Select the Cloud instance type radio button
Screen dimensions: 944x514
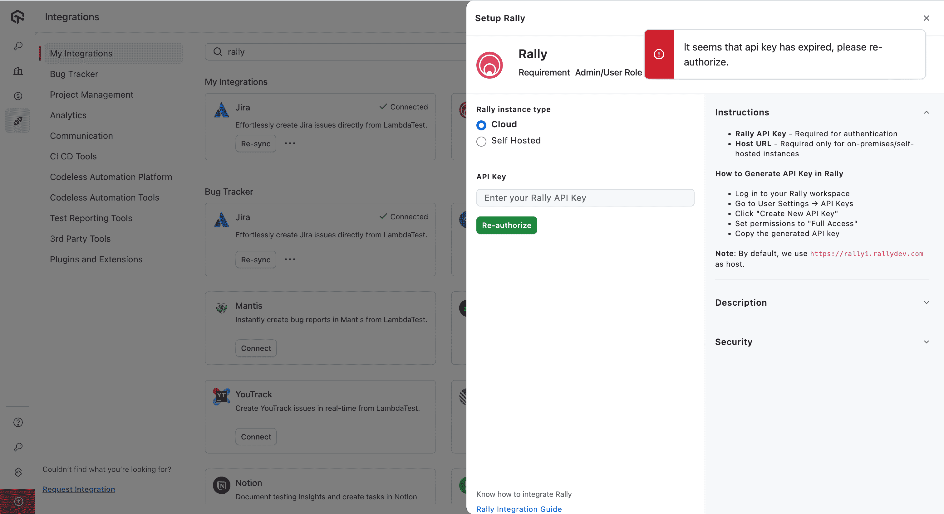(x=481, y=125)
